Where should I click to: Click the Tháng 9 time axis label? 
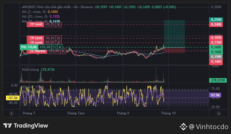[x=123, y=113]
